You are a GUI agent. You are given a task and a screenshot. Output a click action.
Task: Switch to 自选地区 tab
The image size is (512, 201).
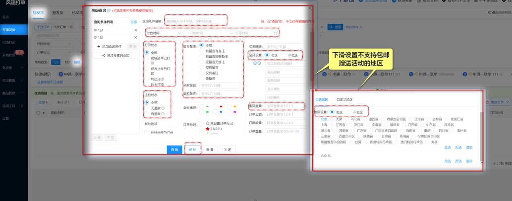point(322,99)
